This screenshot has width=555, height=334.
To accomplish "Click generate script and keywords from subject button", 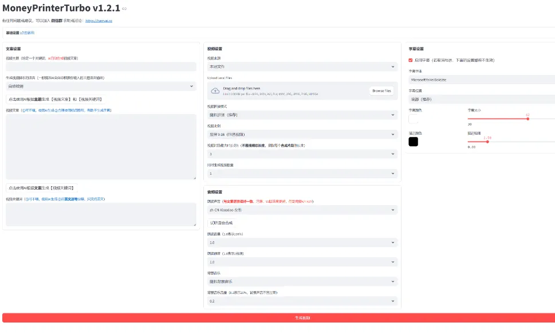I will (x=55, y=99).
